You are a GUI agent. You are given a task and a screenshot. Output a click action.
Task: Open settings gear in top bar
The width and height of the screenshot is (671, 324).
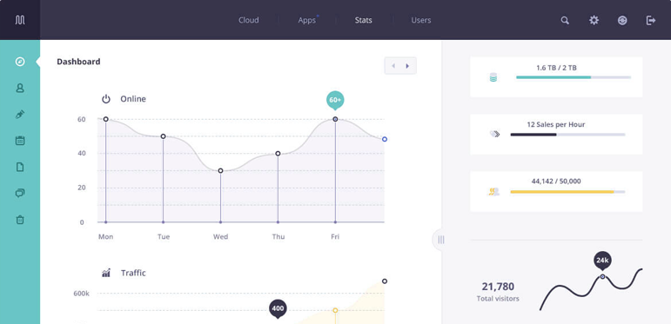coord(594,20)
